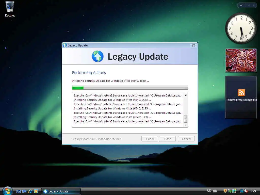Screen dimensions: 260x195
Task: Click the 5:29 taskbar clock
Action: click(x=253, y=191)
